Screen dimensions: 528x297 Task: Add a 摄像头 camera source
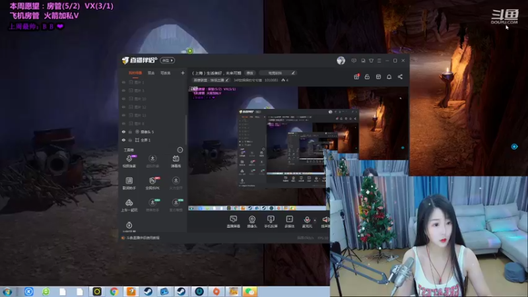[x=252, y=222]
